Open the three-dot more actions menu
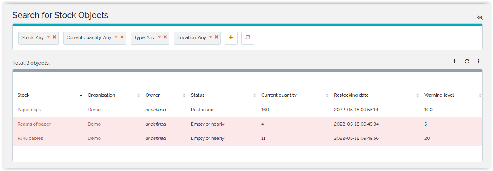 tap(479, 61)
